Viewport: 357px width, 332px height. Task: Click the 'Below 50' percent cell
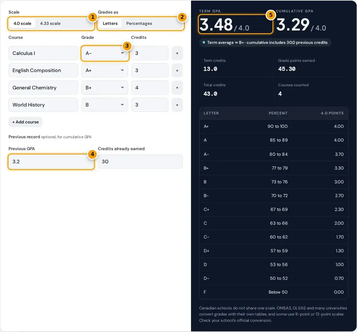278,292
